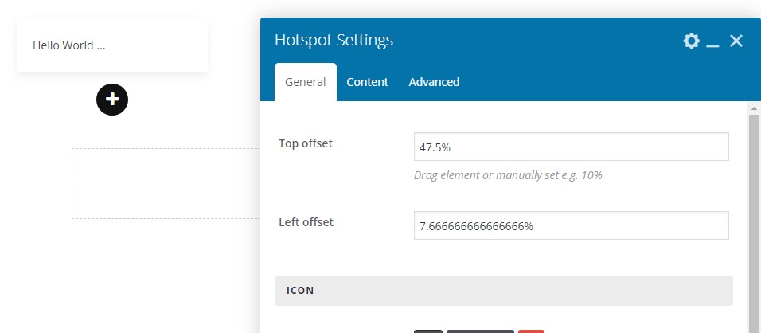Minimize the Hotspot Settings panel
Image resolution: width=761 pixels, height=333 pixels.
click(x=713, y=41)
